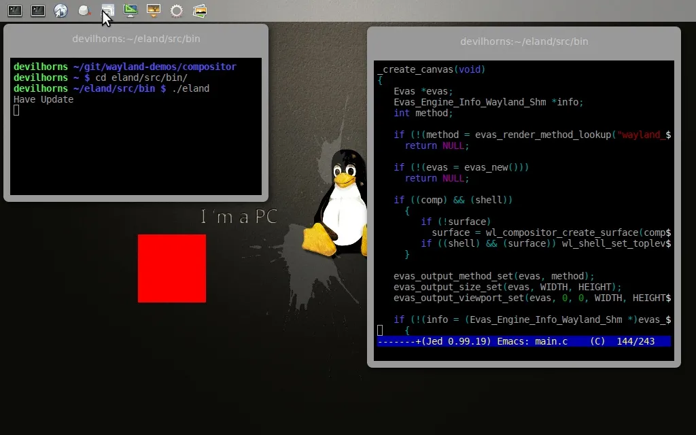Click the "I'm a PC" desktop text

click(x=239, y=217)
